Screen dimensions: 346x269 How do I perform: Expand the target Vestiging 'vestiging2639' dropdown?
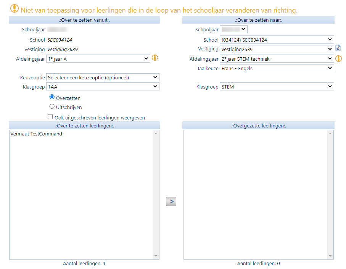277,49
